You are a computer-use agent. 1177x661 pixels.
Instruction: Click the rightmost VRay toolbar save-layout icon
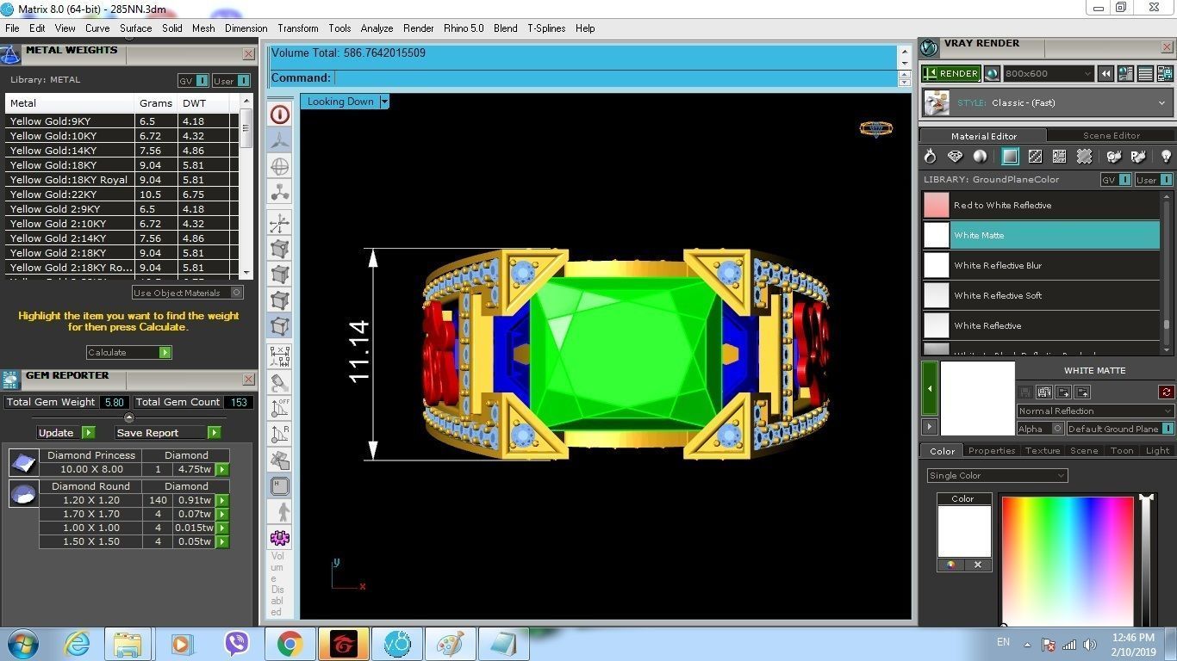1165,74
